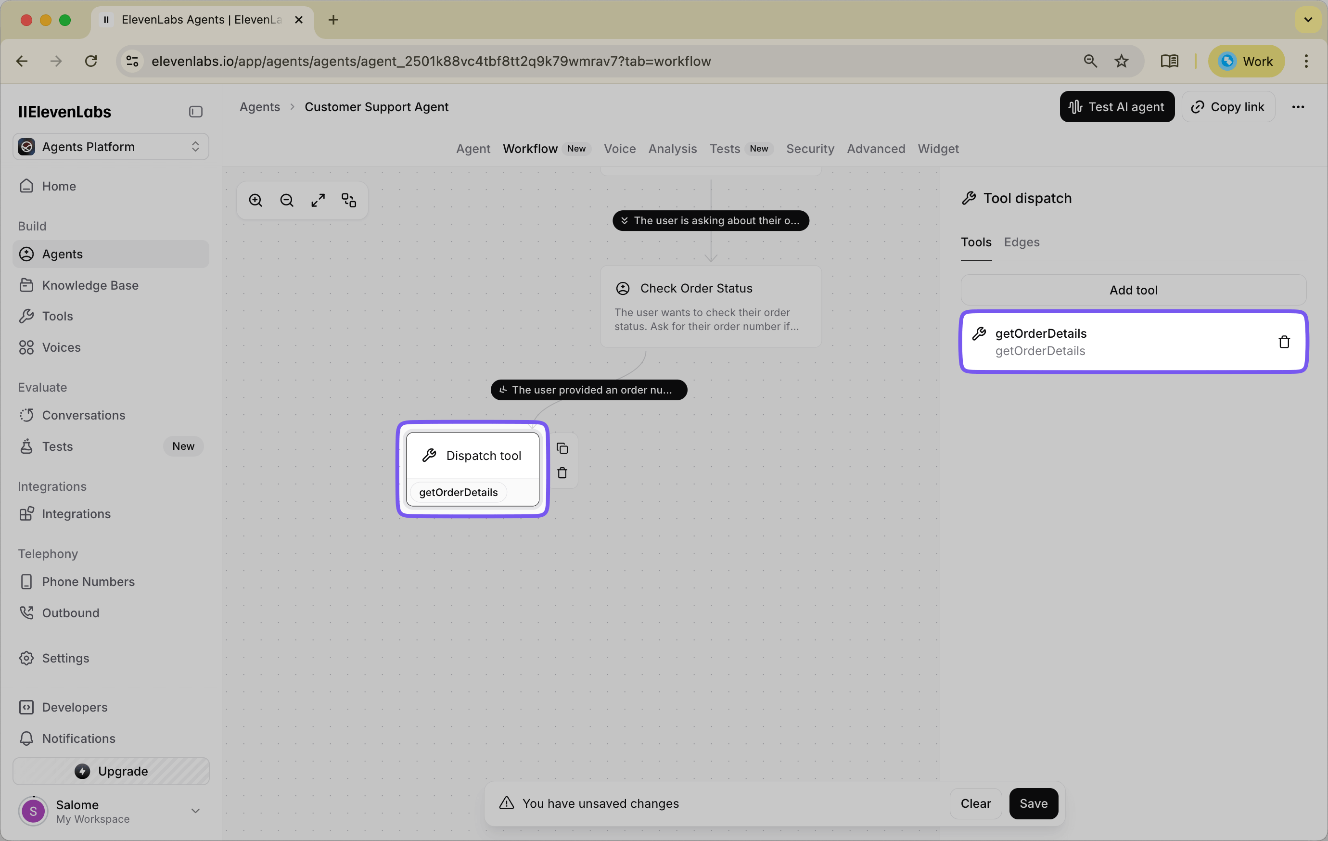The image size is (1328, 841).
Task: Open the Security tab
Action: (x=810, y=149)
